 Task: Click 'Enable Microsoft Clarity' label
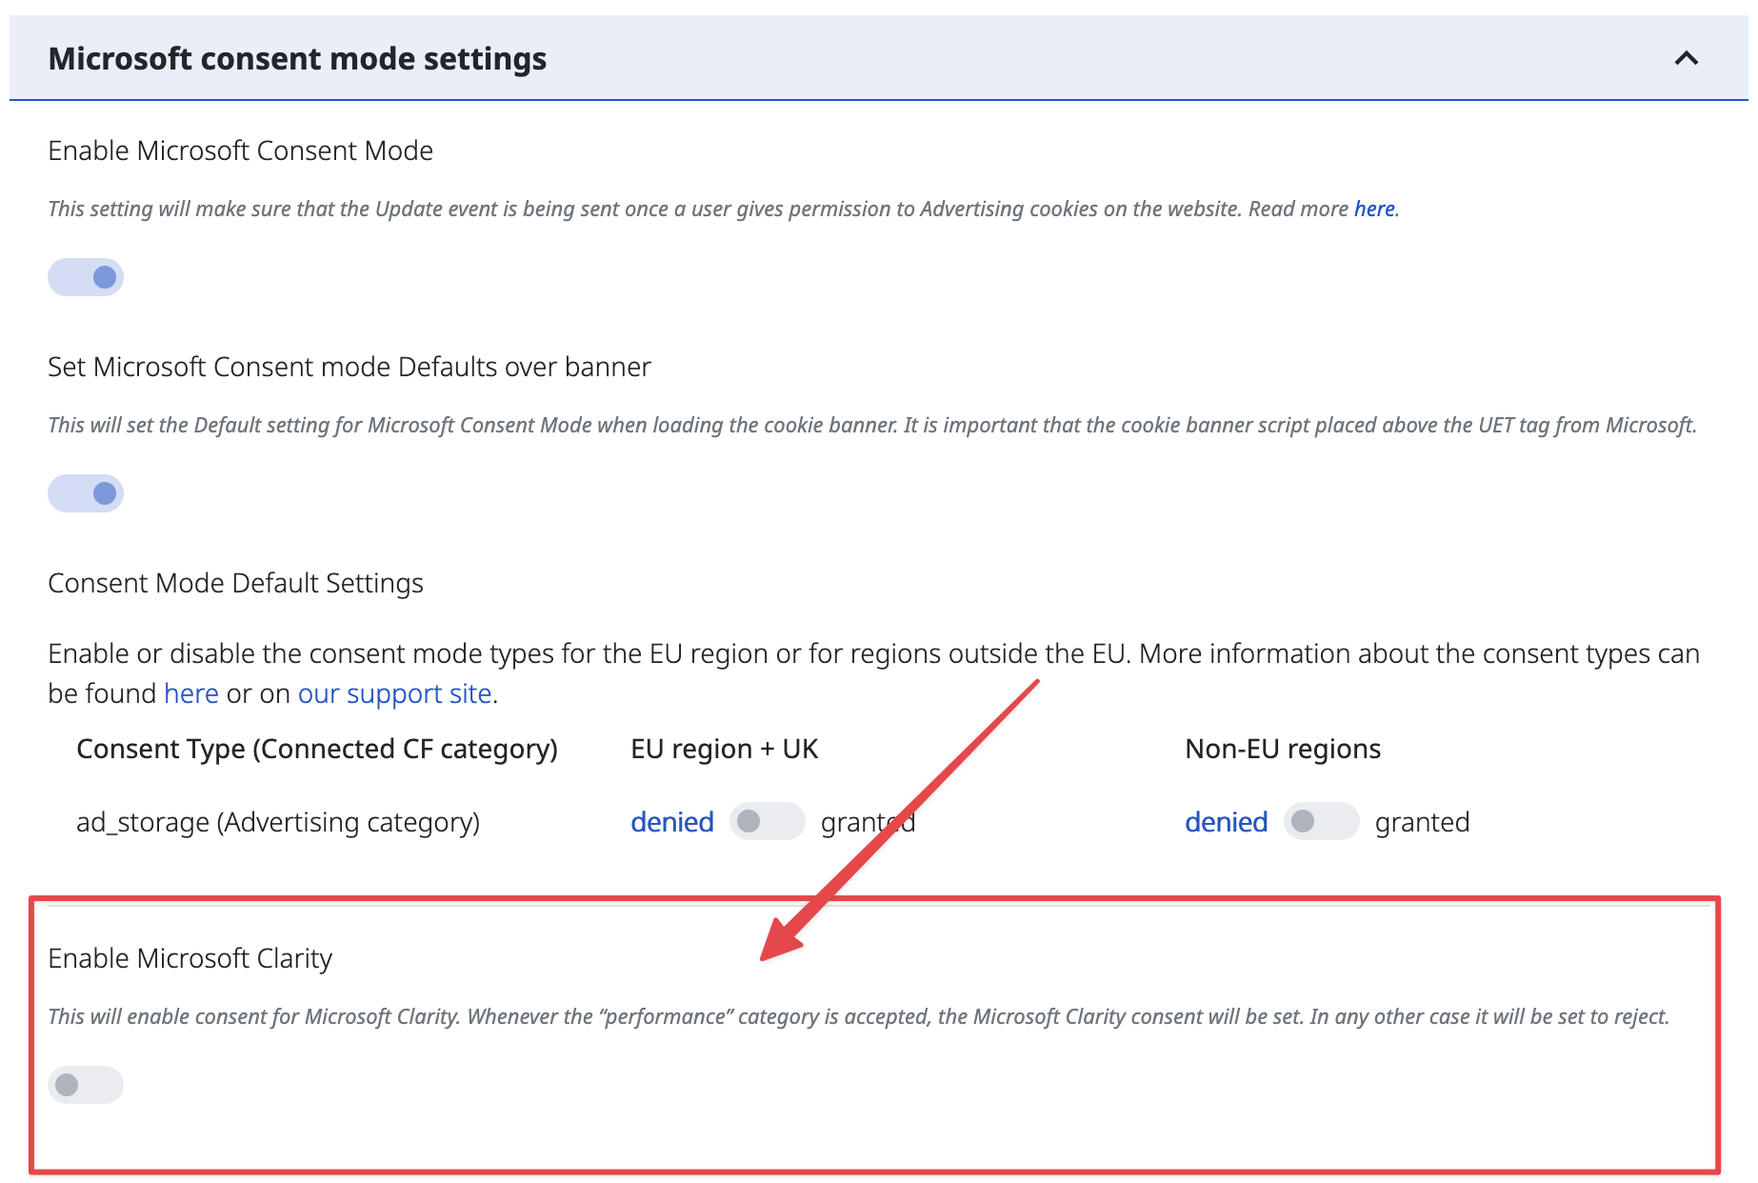click(190, 958)
